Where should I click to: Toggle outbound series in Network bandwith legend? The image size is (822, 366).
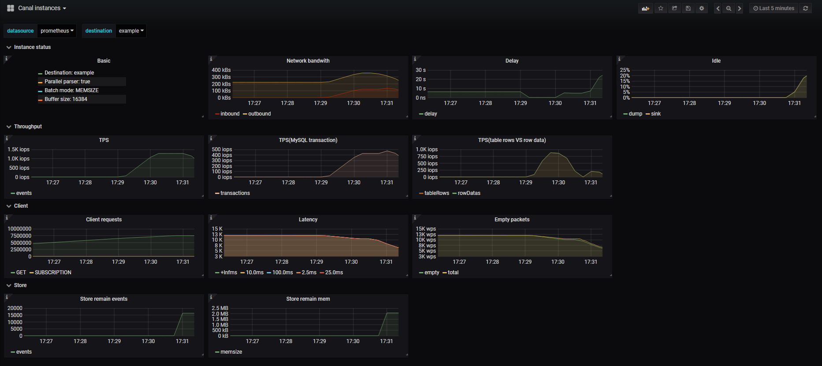point(260,114)
